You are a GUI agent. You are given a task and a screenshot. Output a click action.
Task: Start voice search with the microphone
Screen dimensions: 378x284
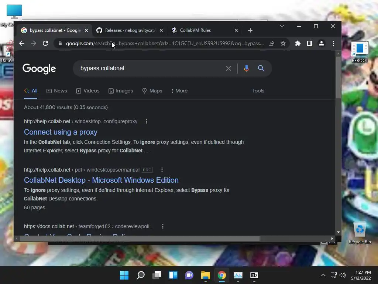point(246,68)
